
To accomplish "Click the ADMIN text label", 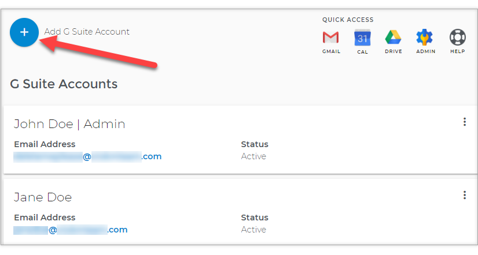I will click(x=426, y=51).
